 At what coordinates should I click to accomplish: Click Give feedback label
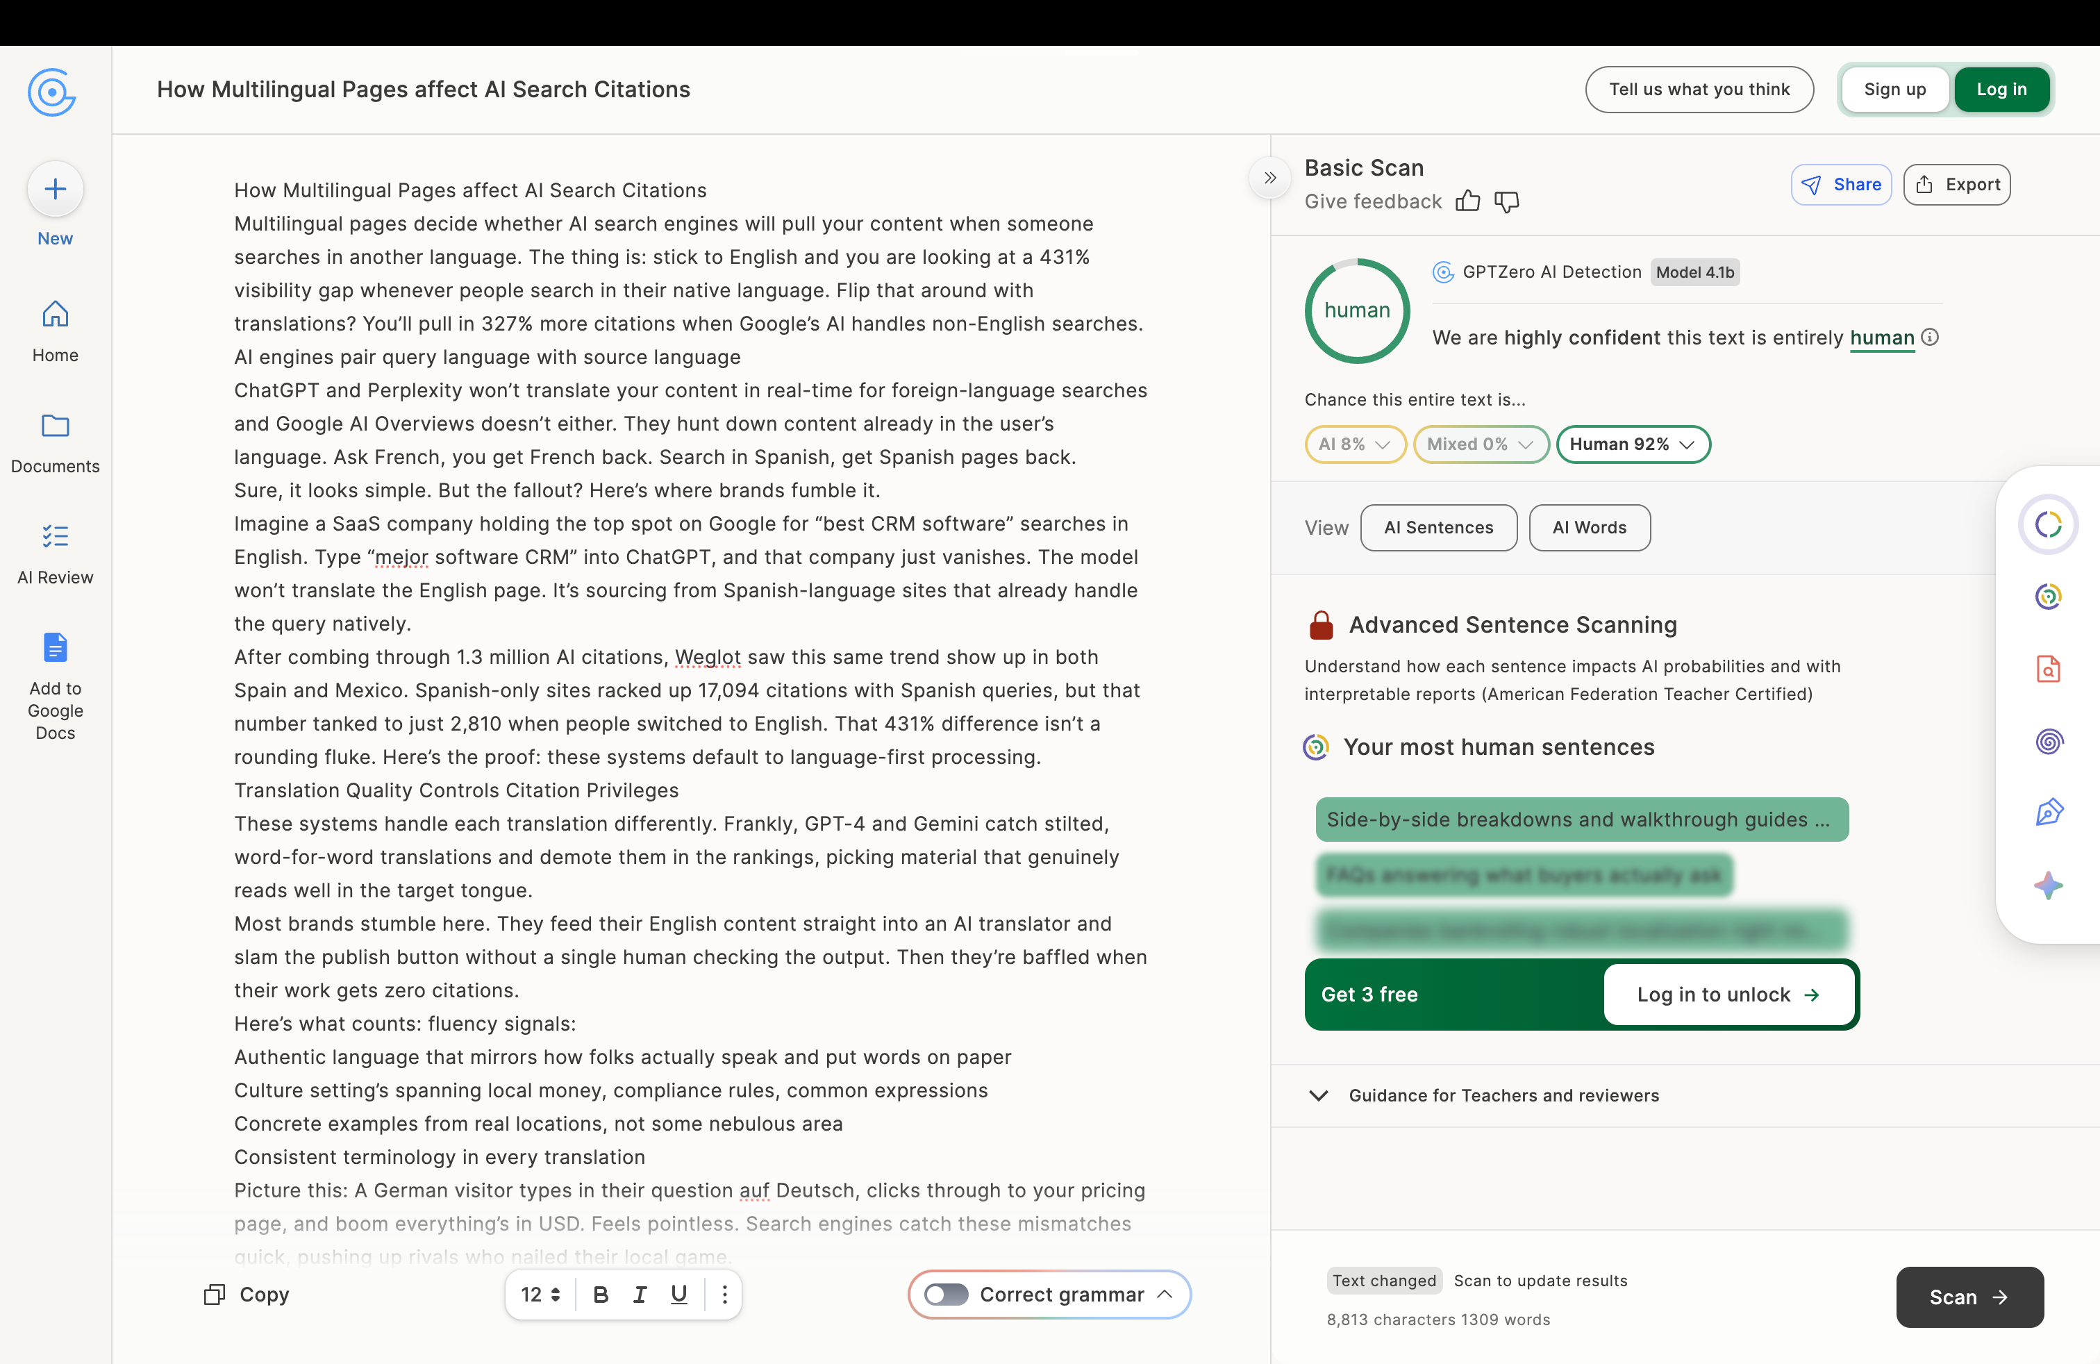click(x=1372, y=201)
